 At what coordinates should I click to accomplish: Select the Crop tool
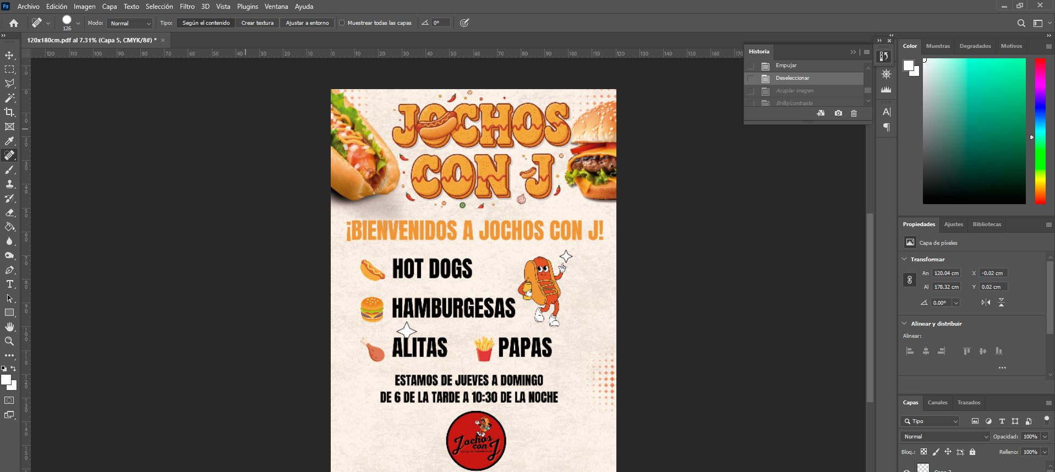pos(9,112)
